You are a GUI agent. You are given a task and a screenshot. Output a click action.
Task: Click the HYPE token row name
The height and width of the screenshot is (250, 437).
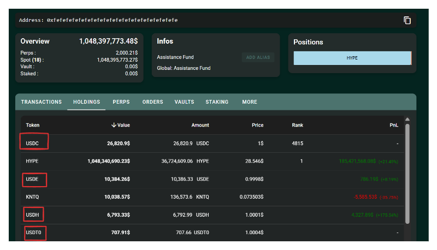[x=32, y=161]
